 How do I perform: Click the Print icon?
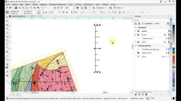(x=27, y=8)
